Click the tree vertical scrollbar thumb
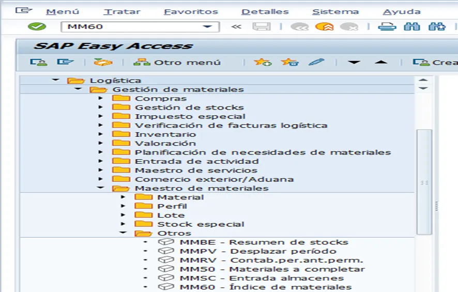Image resolution: width=458 pixels, height=292 pixels. click(424, 181)
